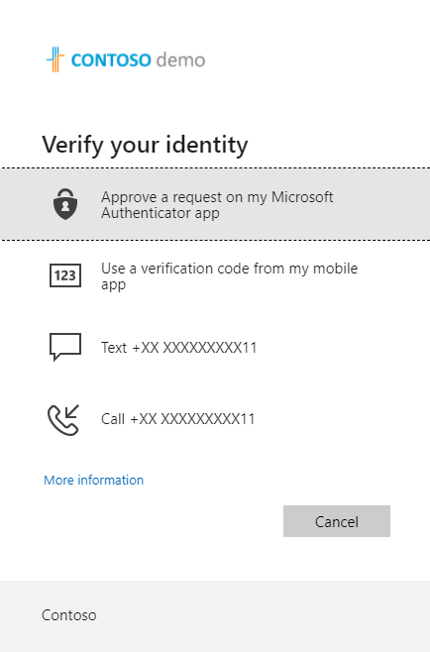The width and height of the screenshot is (430, 652).
Task: Click the incoming phone call icon
Action: click(63, 419)
